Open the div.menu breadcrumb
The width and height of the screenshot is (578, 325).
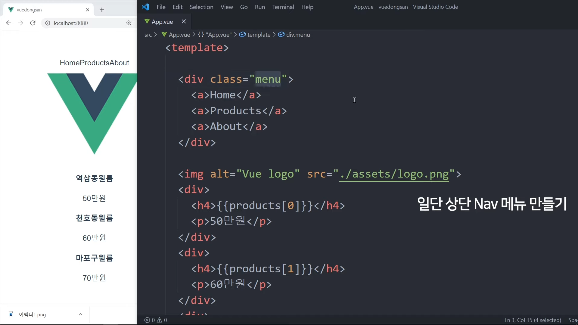click(297, 35)
